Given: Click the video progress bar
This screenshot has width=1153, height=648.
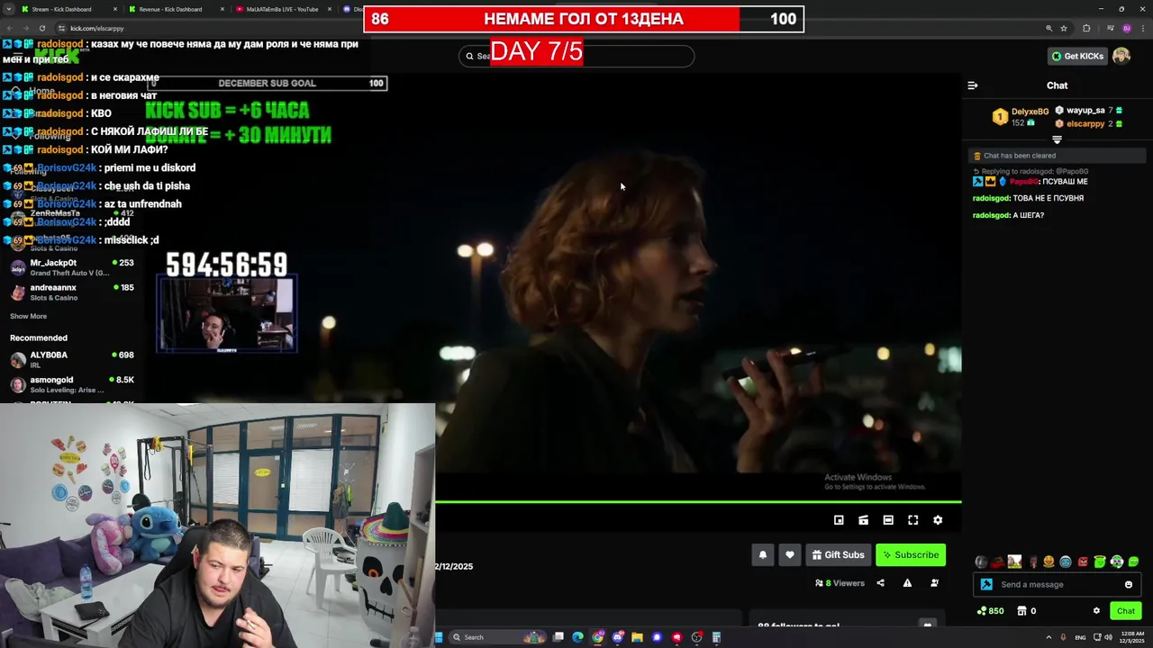Looking at the screenshot, I should click(x=698, y=501).
